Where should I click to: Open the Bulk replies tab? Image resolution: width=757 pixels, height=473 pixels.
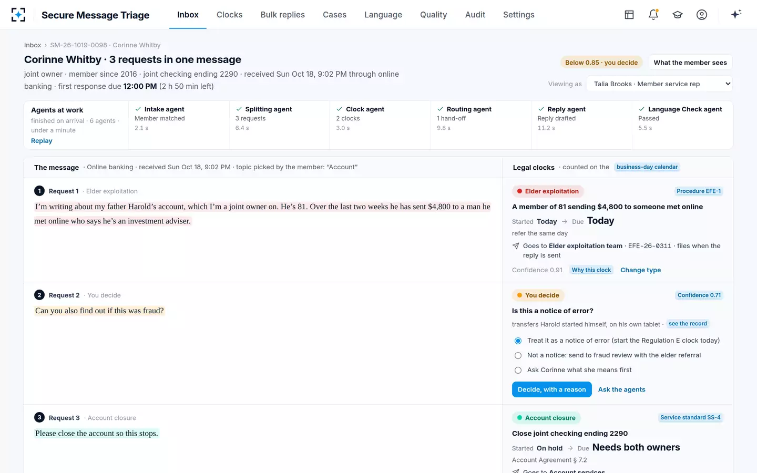(283, 15)
